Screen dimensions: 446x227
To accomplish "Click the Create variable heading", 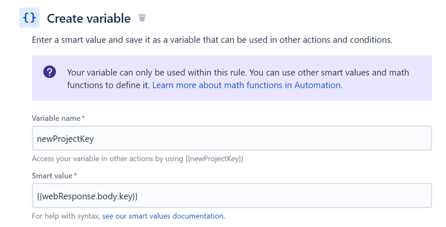I will point(88,18).
